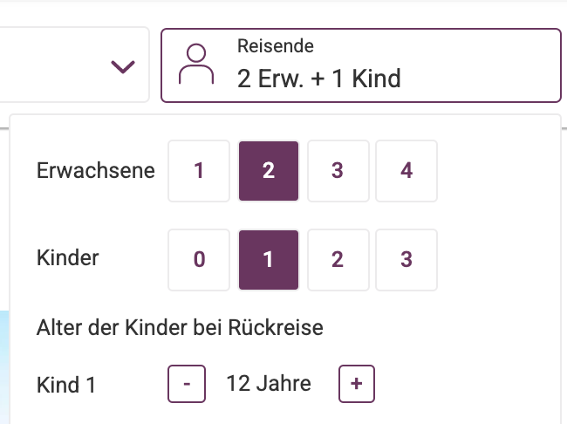Screen dimensions: 567x424
Task: Select 1 for Erwachsene
Action: click(x=199, y=171)
